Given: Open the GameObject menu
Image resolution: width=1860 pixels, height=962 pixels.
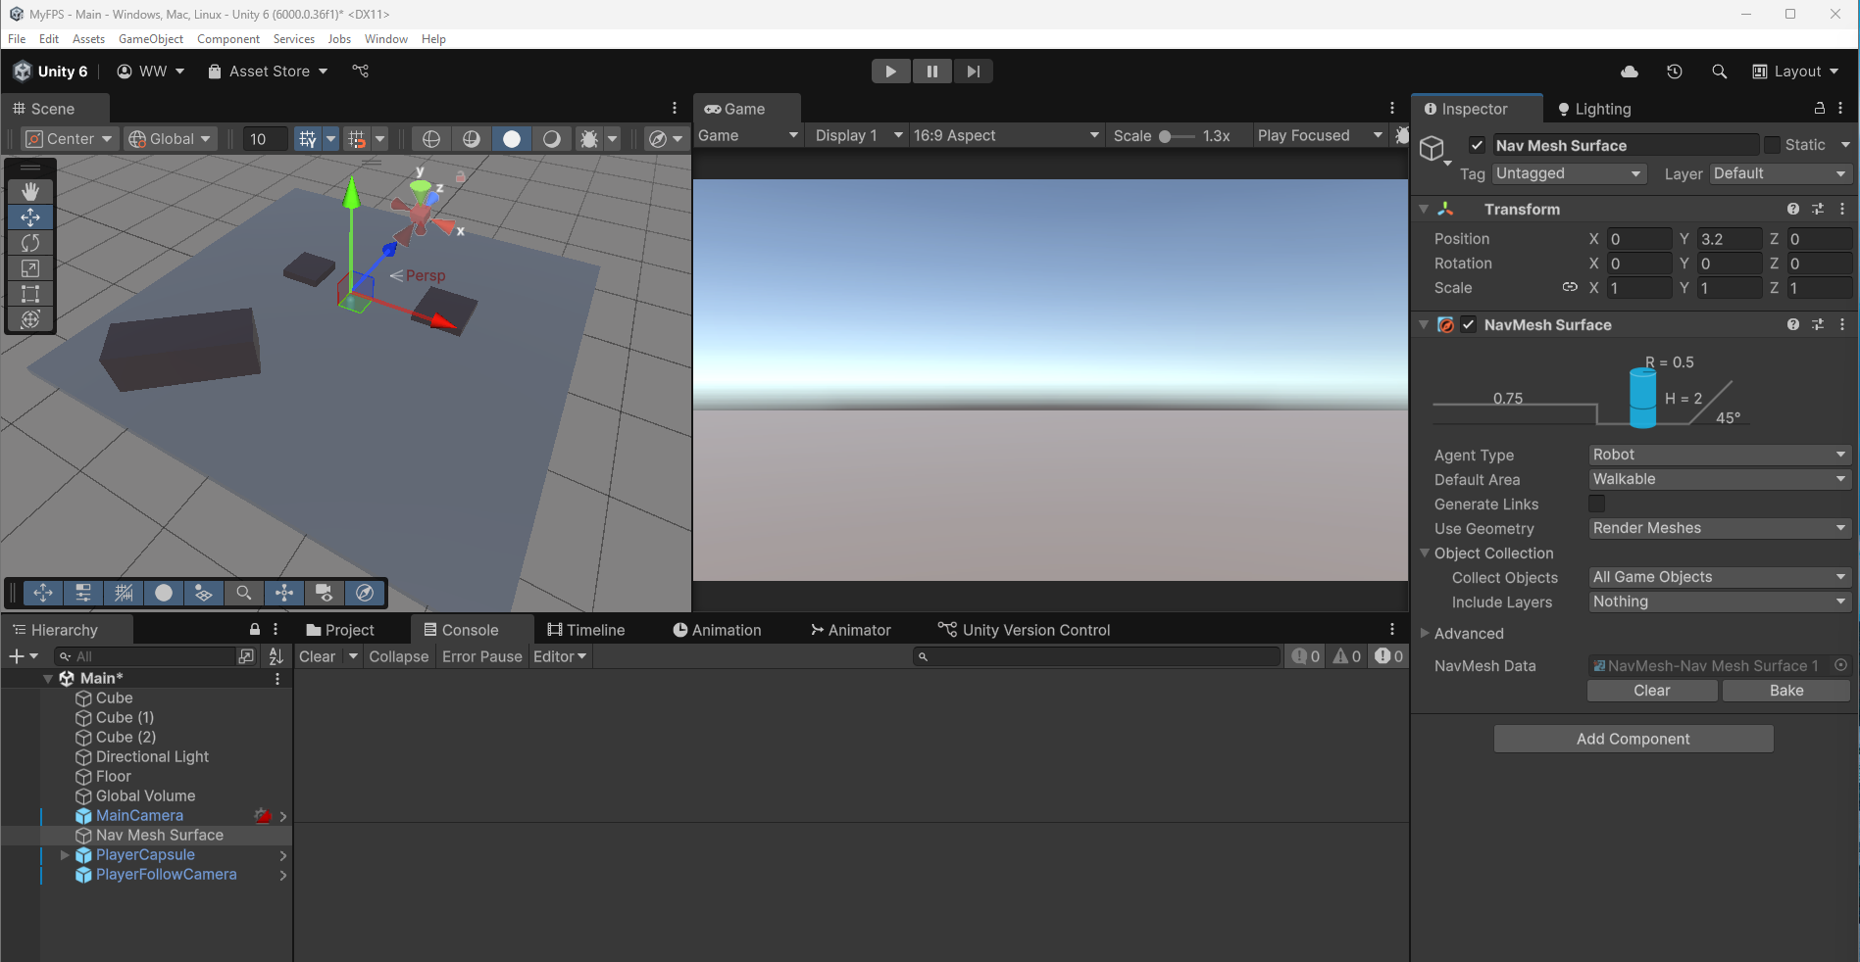Looking at the screenshot, I should (x=151, y=39).
